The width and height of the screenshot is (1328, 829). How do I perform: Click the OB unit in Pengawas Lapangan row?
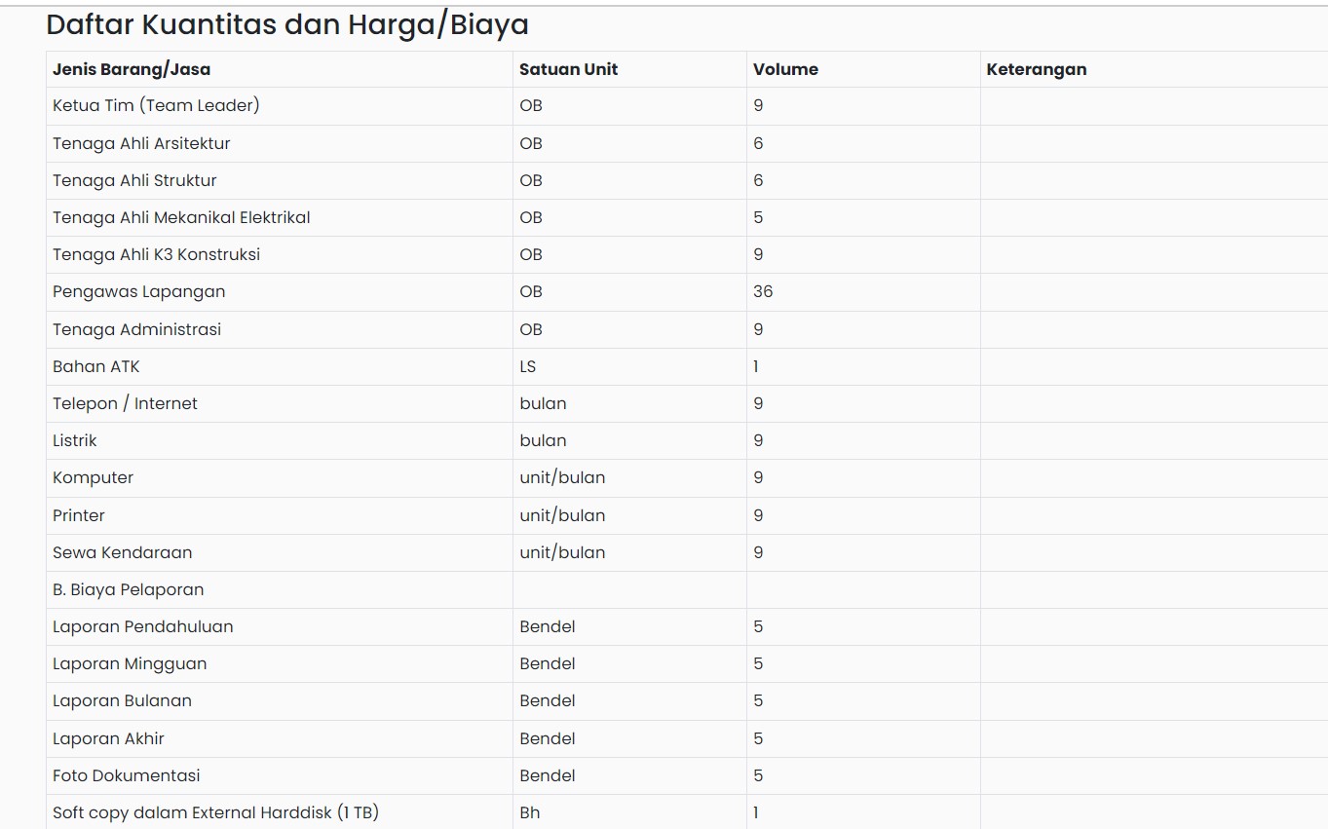click(531, 291)
